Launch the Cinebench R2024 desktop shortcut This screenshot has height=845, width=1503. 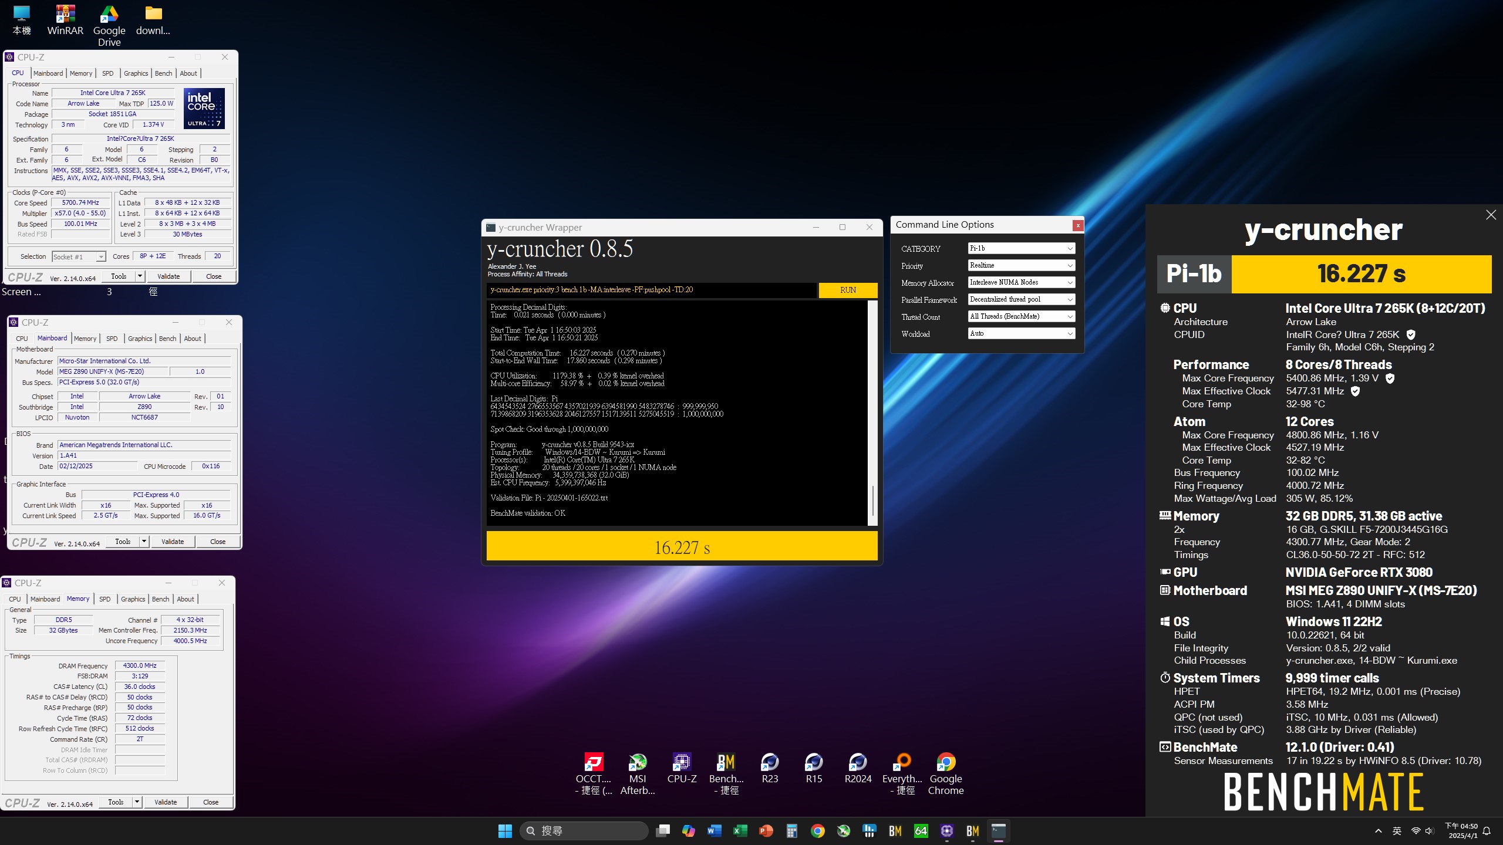858,768
